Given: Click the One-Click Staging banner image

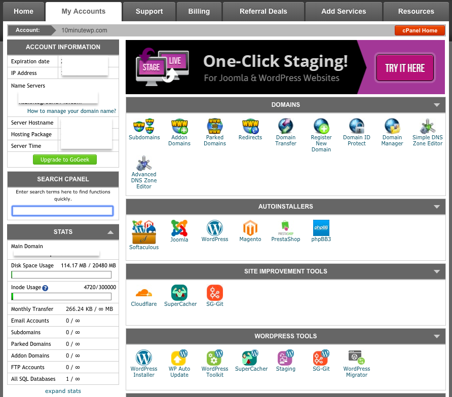Looking at the screenshot, I should point(285,67).
